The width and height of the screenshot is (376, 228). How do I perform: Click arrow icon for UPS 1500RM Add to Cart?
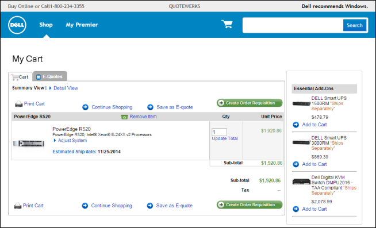point(296,125)
